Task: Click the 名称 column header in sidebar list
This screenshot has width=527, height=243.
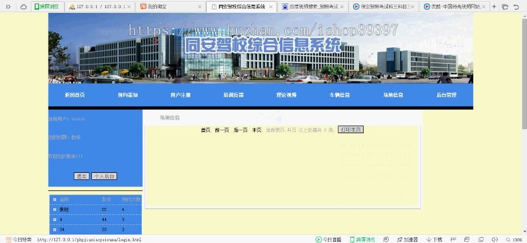Action: pyautogui.click(x=64, y=200)
